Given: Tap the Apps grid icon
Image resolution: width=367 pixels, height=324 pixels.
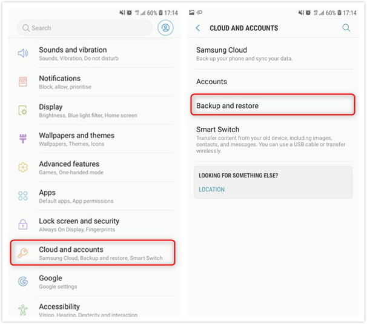Looking at the screenshot, I should 23,196.
